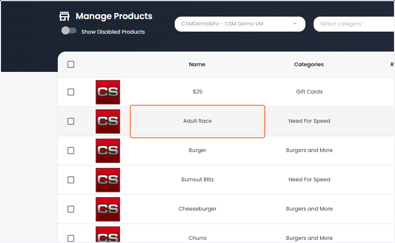Viewport: 395px width, 243px height.
Task: Click Need For Speed in Adult Race row
Action: tap(309, 121)
